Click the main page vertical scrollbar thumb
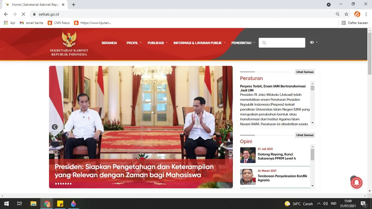The width and height of the screenshot is (372, 209). coord(370,54)
